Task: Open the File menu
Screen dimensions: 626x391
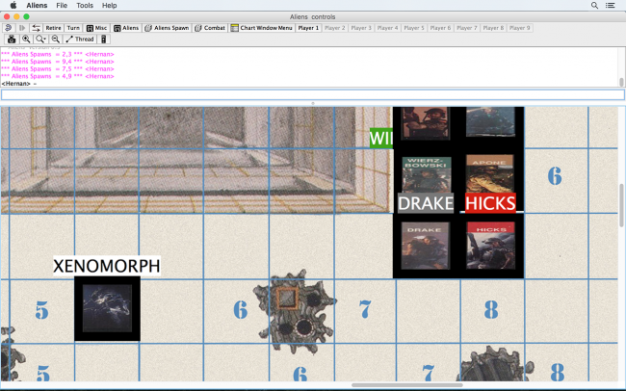Action: pyautogui.click(x=62, y=6)
